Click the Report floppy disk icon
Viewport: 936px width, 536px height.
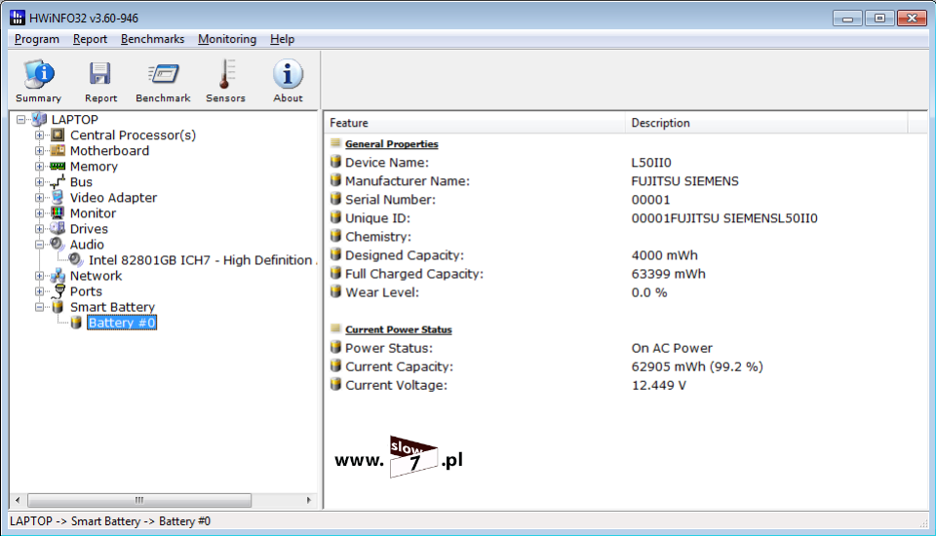[100, 74]
